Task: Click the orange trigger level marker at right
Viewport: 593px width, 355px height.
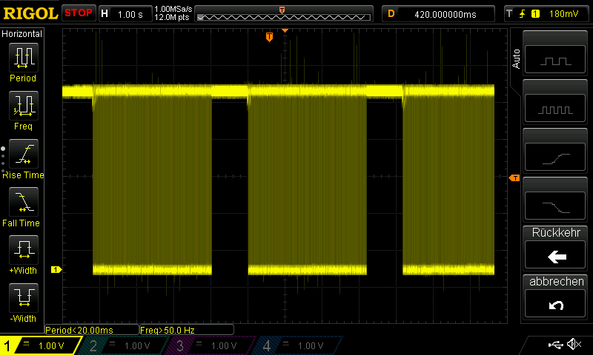Action: click(x=514, y=177)
